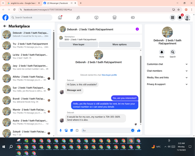Click the purple conversation info icon
This screenshot has height=156, width=195.
click(137, 29)
